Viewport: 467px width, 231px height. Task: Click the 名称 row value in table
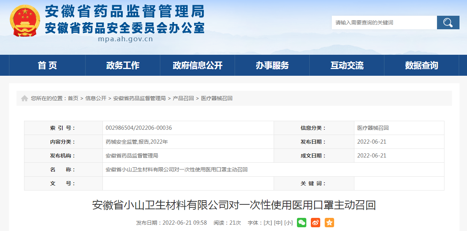177,169
